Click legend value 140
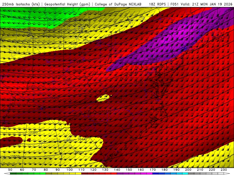Viewport: 234px width, 175px height. coord(117,170)
